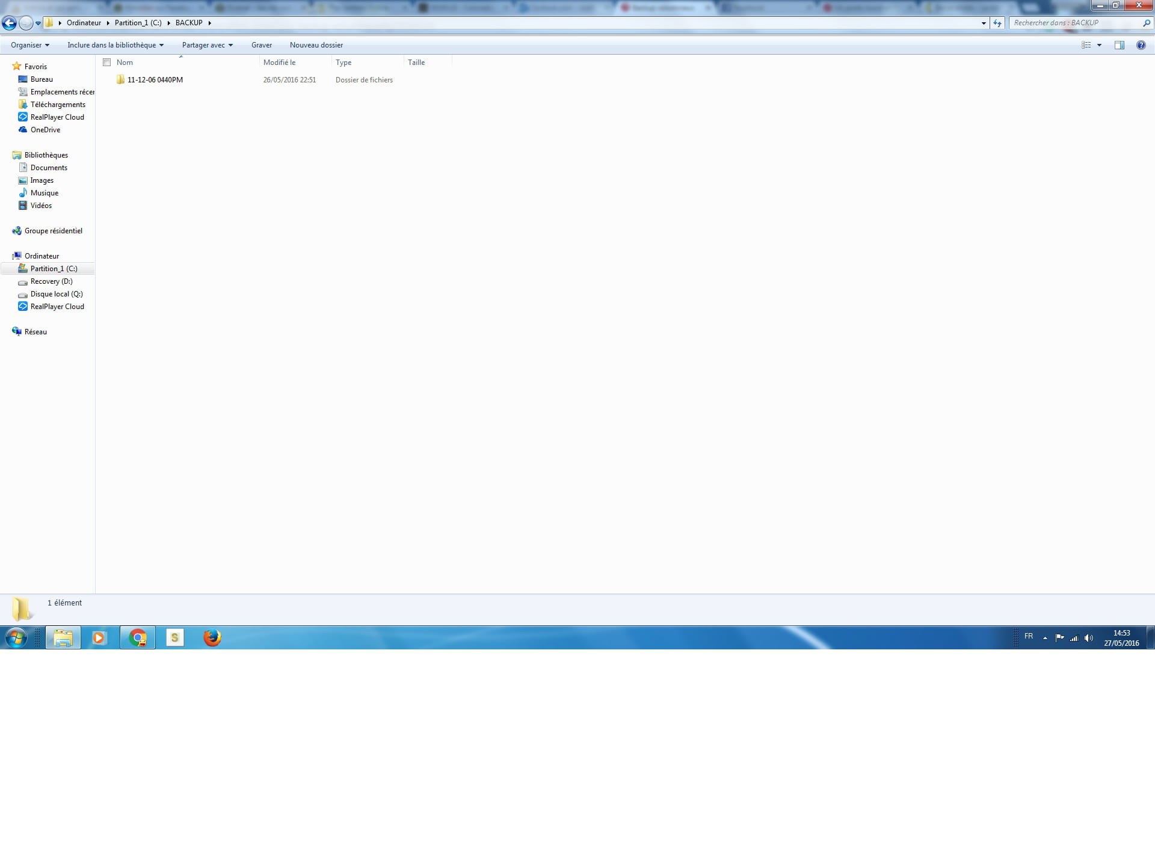Screen dimensions: 1155x852
Task: Click the Nouveau dossier button
Action: pos(316,45)
